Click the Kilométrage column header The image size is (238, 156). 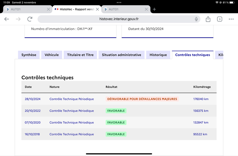(x=202, y=87)
